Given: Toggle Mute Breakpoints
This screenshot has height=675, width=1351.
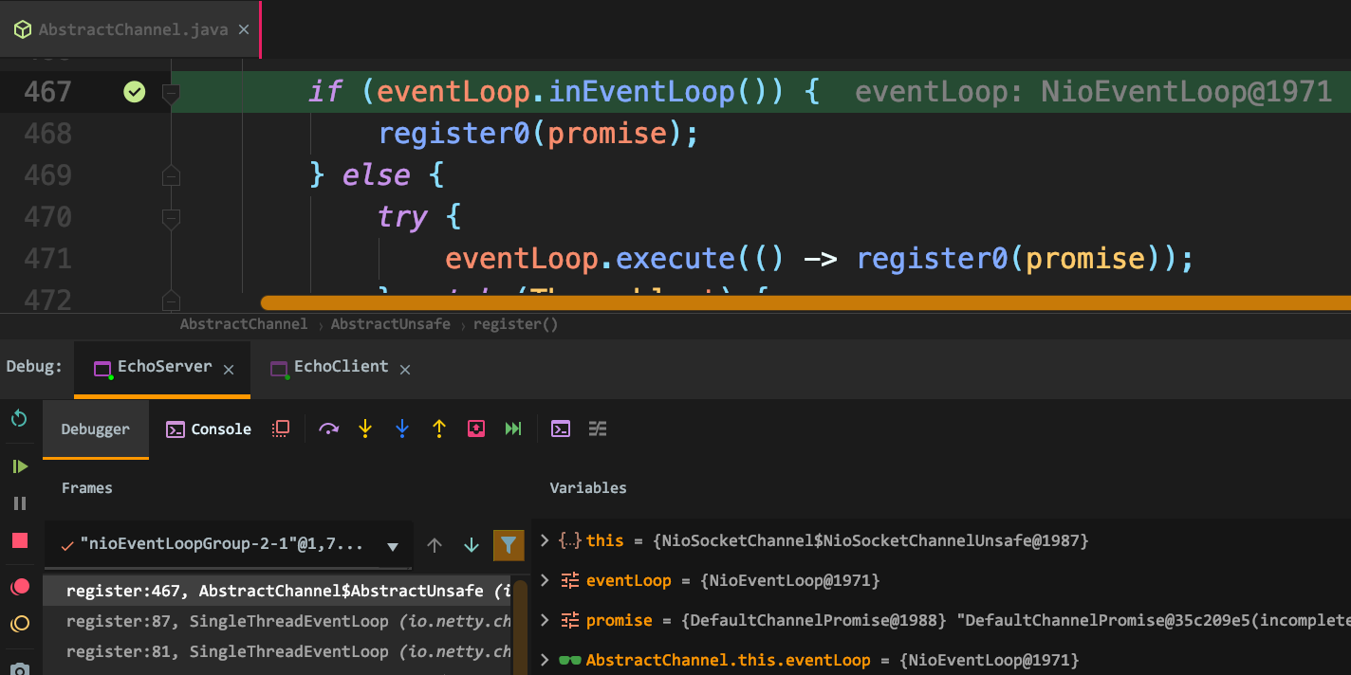Looking at the screenshot, I should [x=19, y=624].
